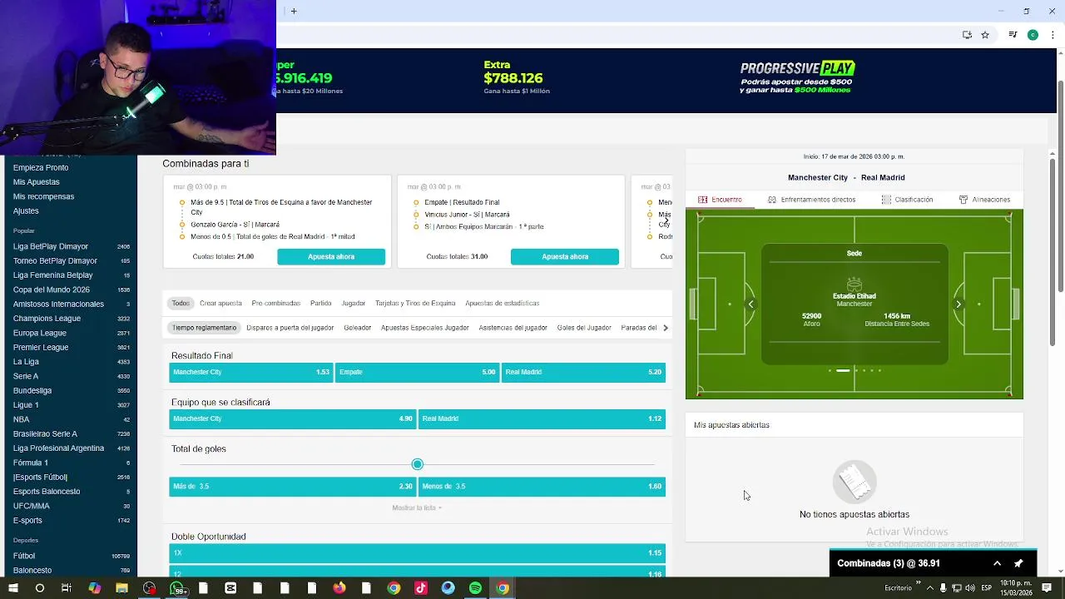Screen dimensions: 1065x599
Task: Expand the Combinadas (3) bet slip chevron
Action: click(x=997, y=563)
